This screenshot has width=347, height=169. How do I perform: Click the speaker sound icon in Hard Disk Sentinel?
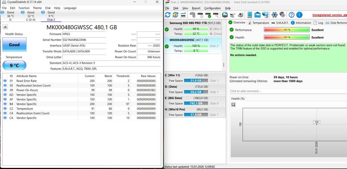[282, 15]
